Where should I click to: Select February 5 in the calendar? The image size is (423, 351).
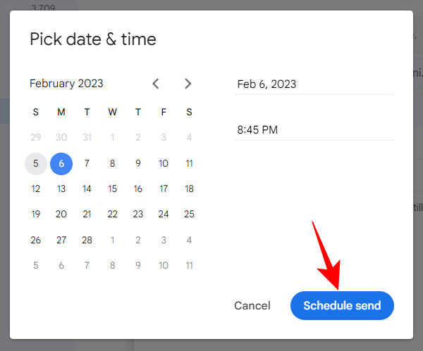coord(36,164)
